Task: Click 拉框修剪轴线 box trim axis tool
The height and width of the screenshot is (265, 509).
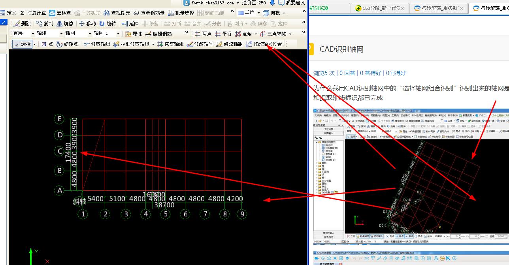Action: click(x=131, y=44)
